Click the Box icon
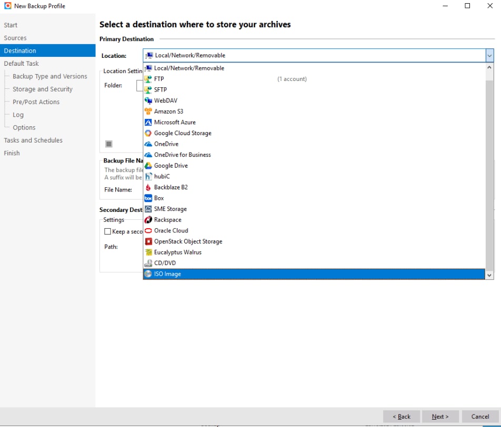This screenshot has height=427, width=501. 148,198
